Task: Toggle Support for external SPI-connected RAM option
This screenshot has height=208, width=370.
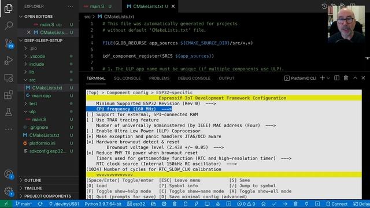Action: [142, 114]
